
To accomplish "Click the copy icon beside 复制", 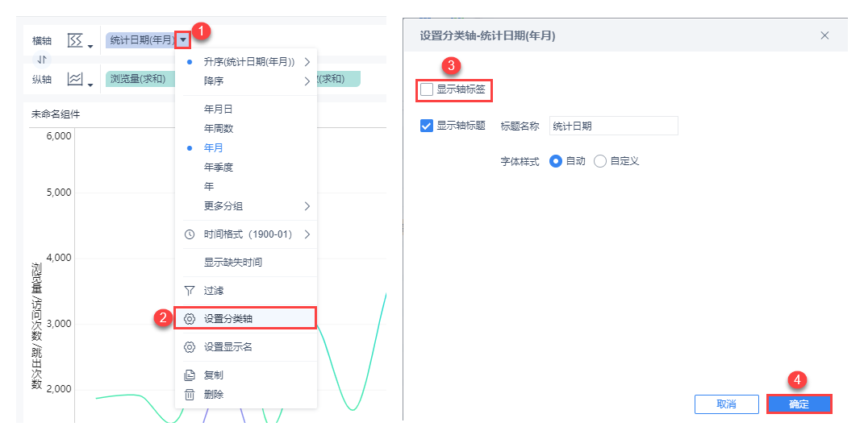I will [x=190, y=375].
